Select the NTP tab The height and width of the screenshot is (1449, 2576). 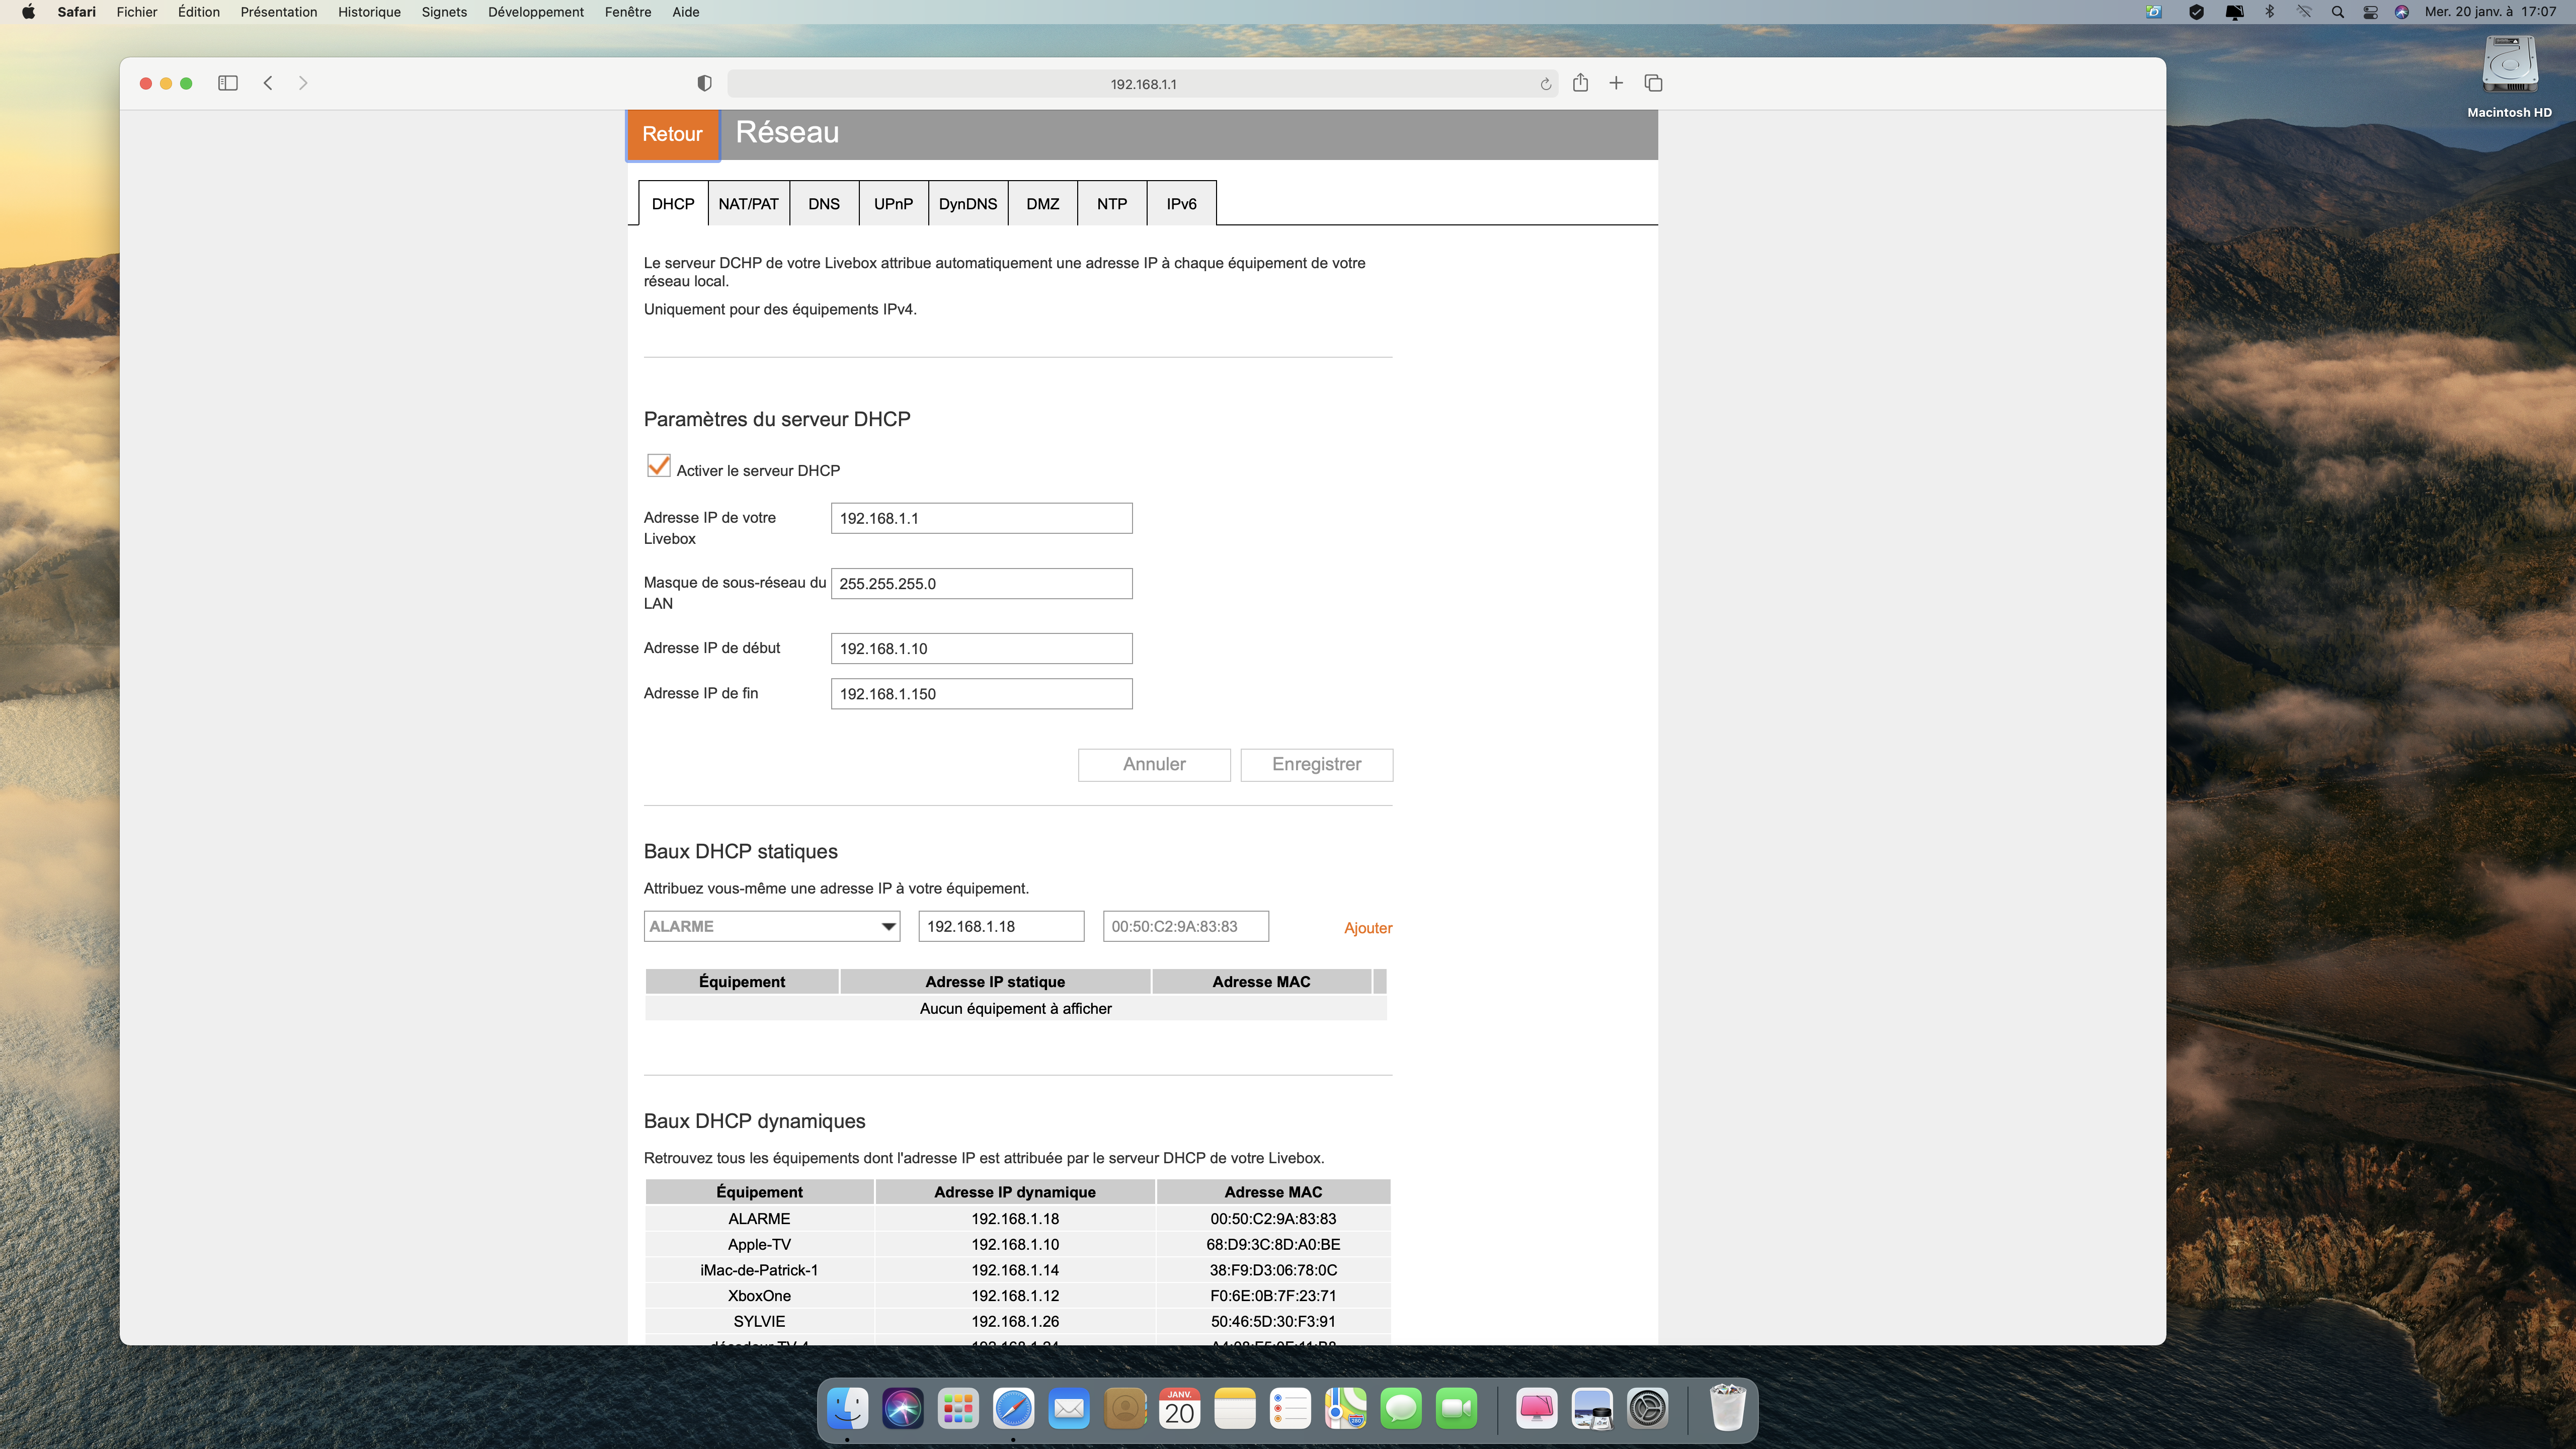pyautogui.click(x=1111, y=203)
